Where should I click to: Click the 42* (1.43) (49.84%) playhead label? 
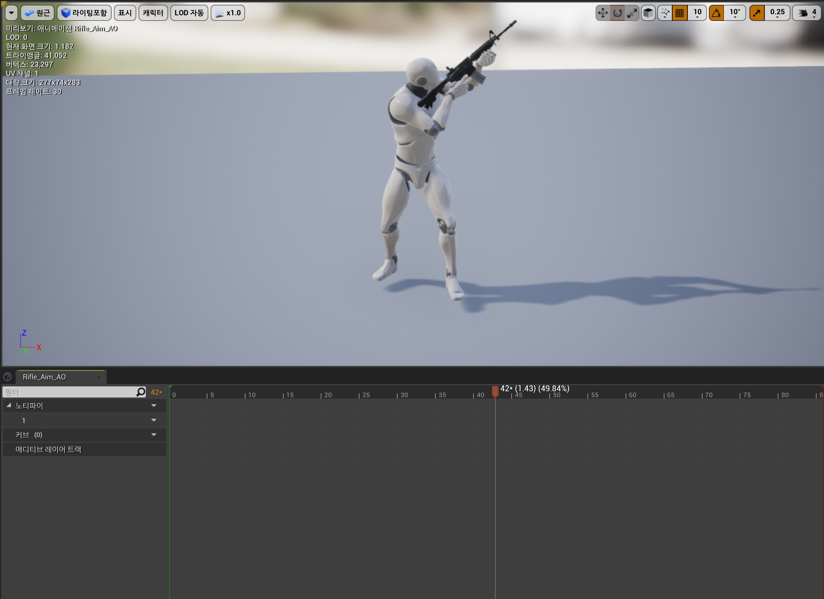(534, 388)
